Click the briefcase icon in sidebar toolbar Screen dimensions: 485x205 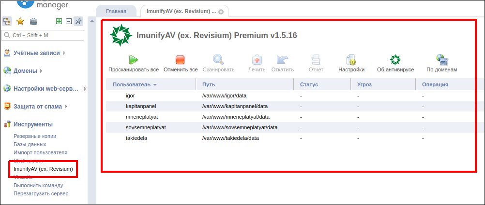click(x=34, y=21)
